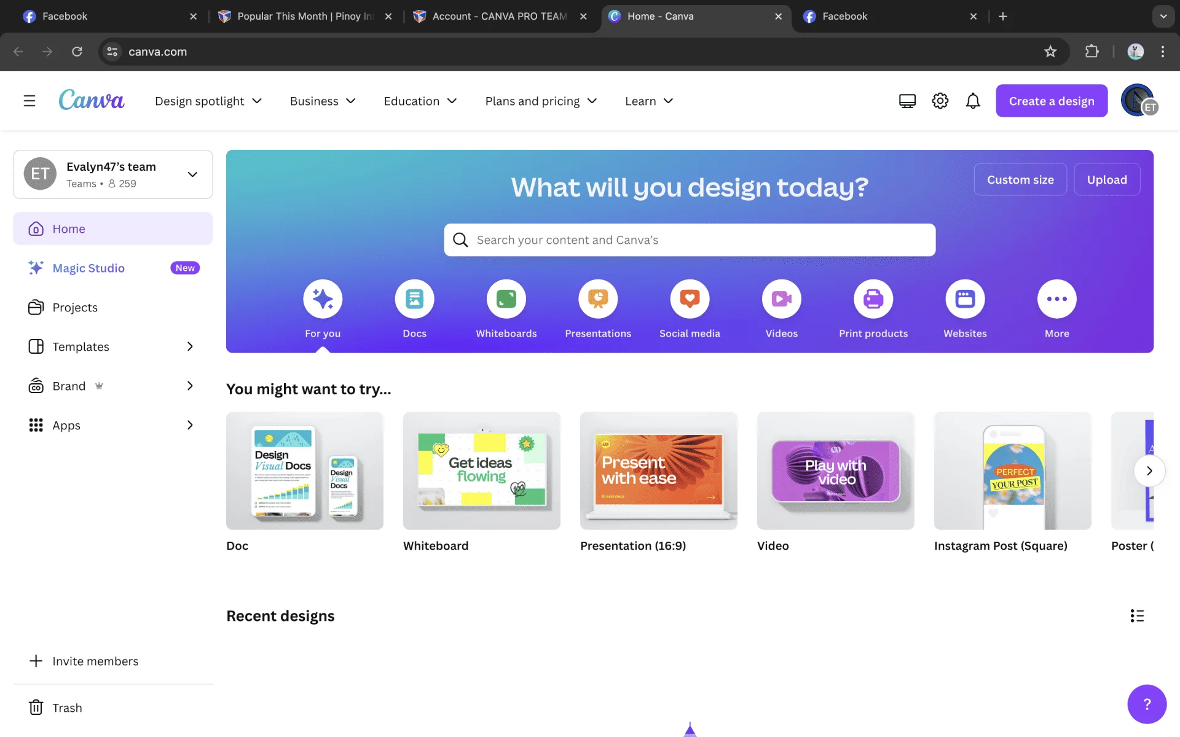1180x737 pixels.
Task: Reload the canva.com page
Action: pyautogui.click(x=77, y=52)
